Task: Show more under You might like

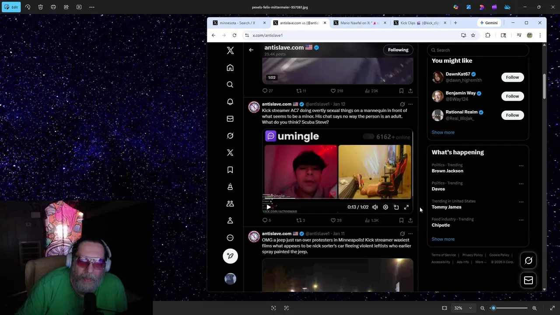Action: (x=443, y=132)
